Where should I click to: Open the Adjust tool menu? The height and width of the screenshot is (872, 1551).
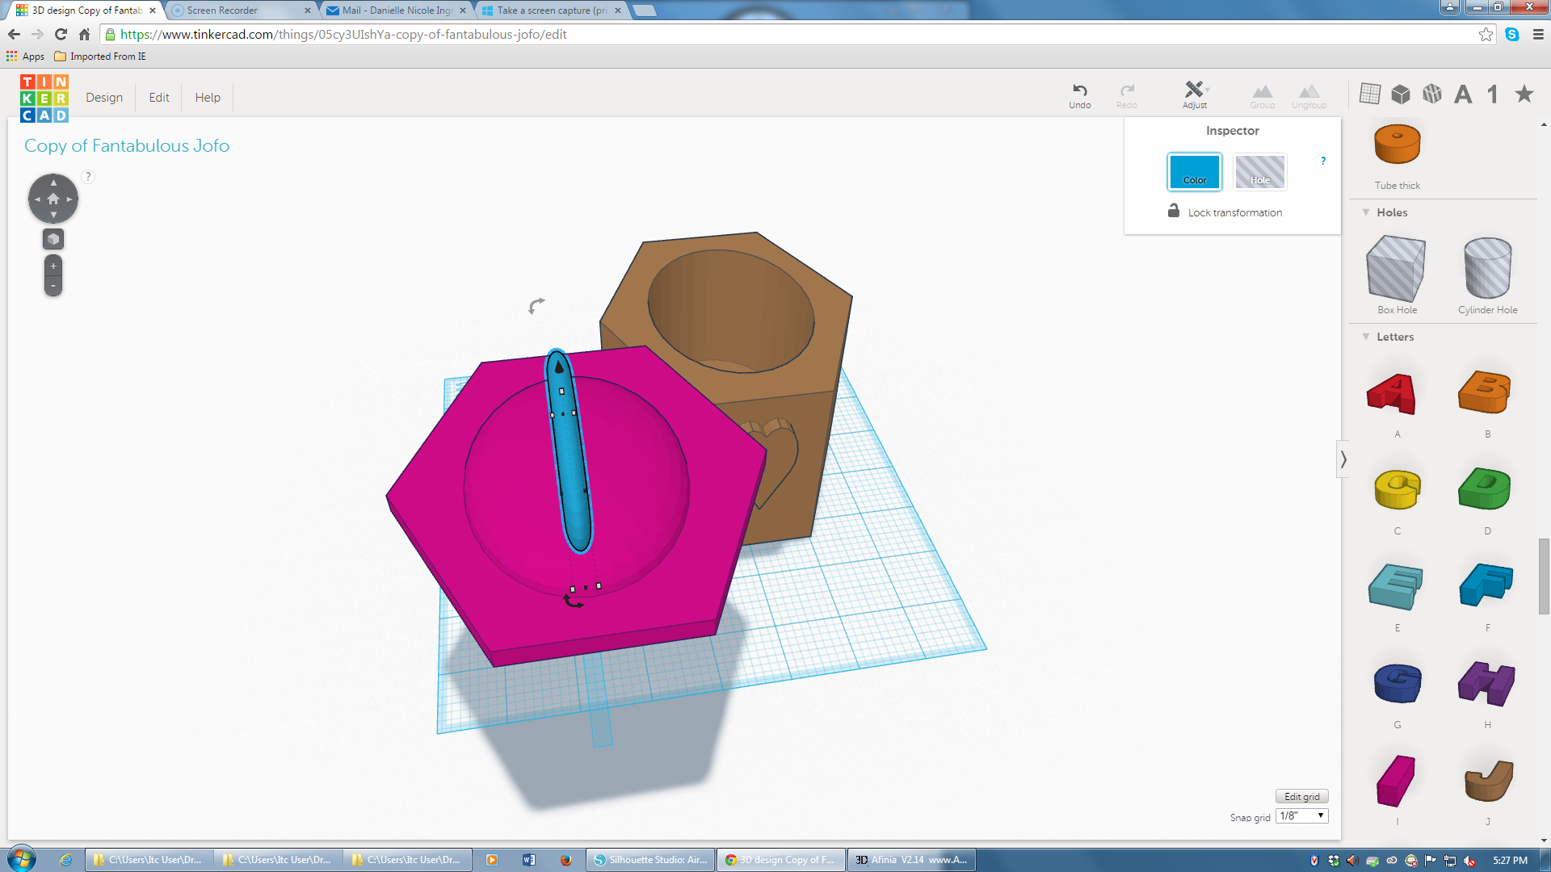click(1195, 94)
